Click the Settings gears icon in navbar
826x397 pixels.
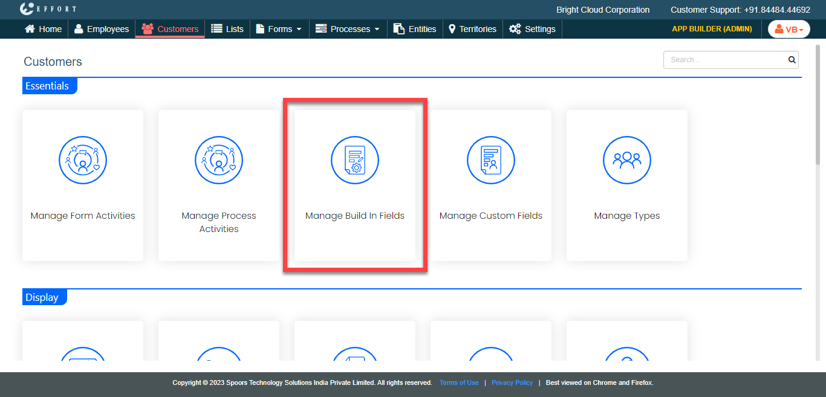[515, 29]
